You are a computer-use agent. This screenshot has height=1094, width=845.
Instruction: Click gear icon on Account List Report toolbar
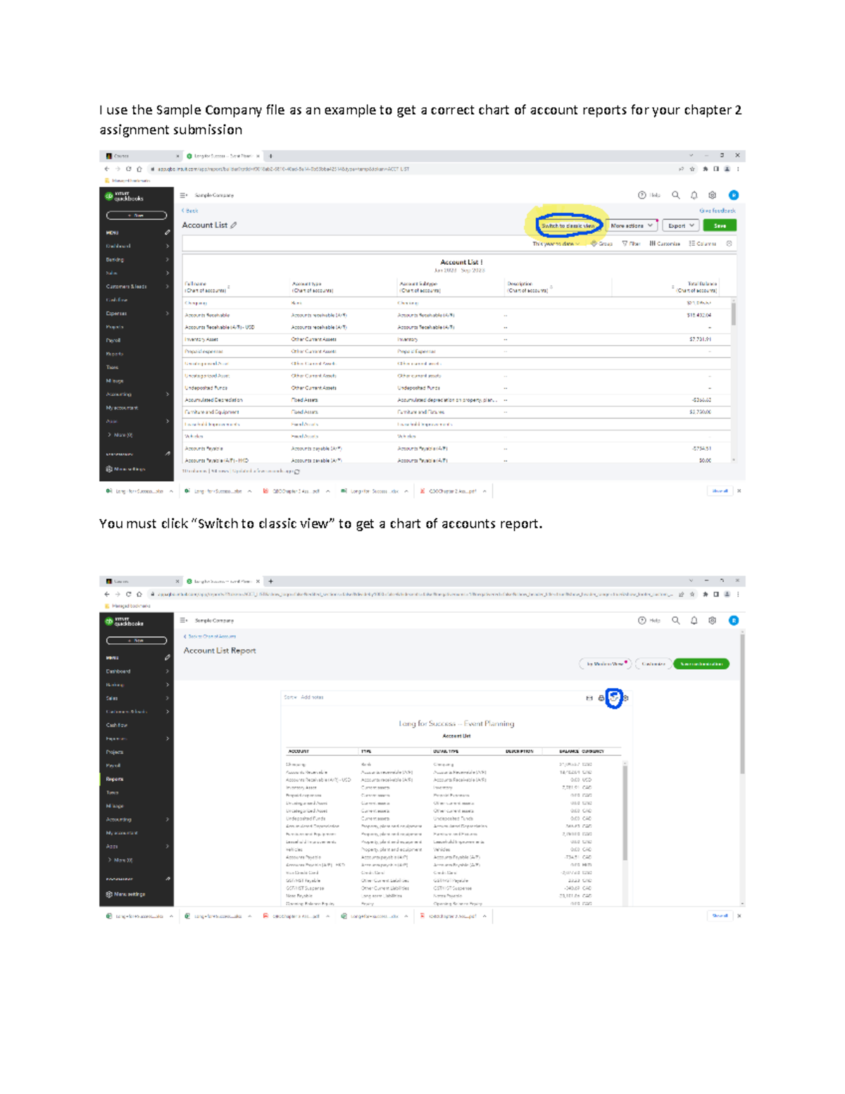click(626, 698)
